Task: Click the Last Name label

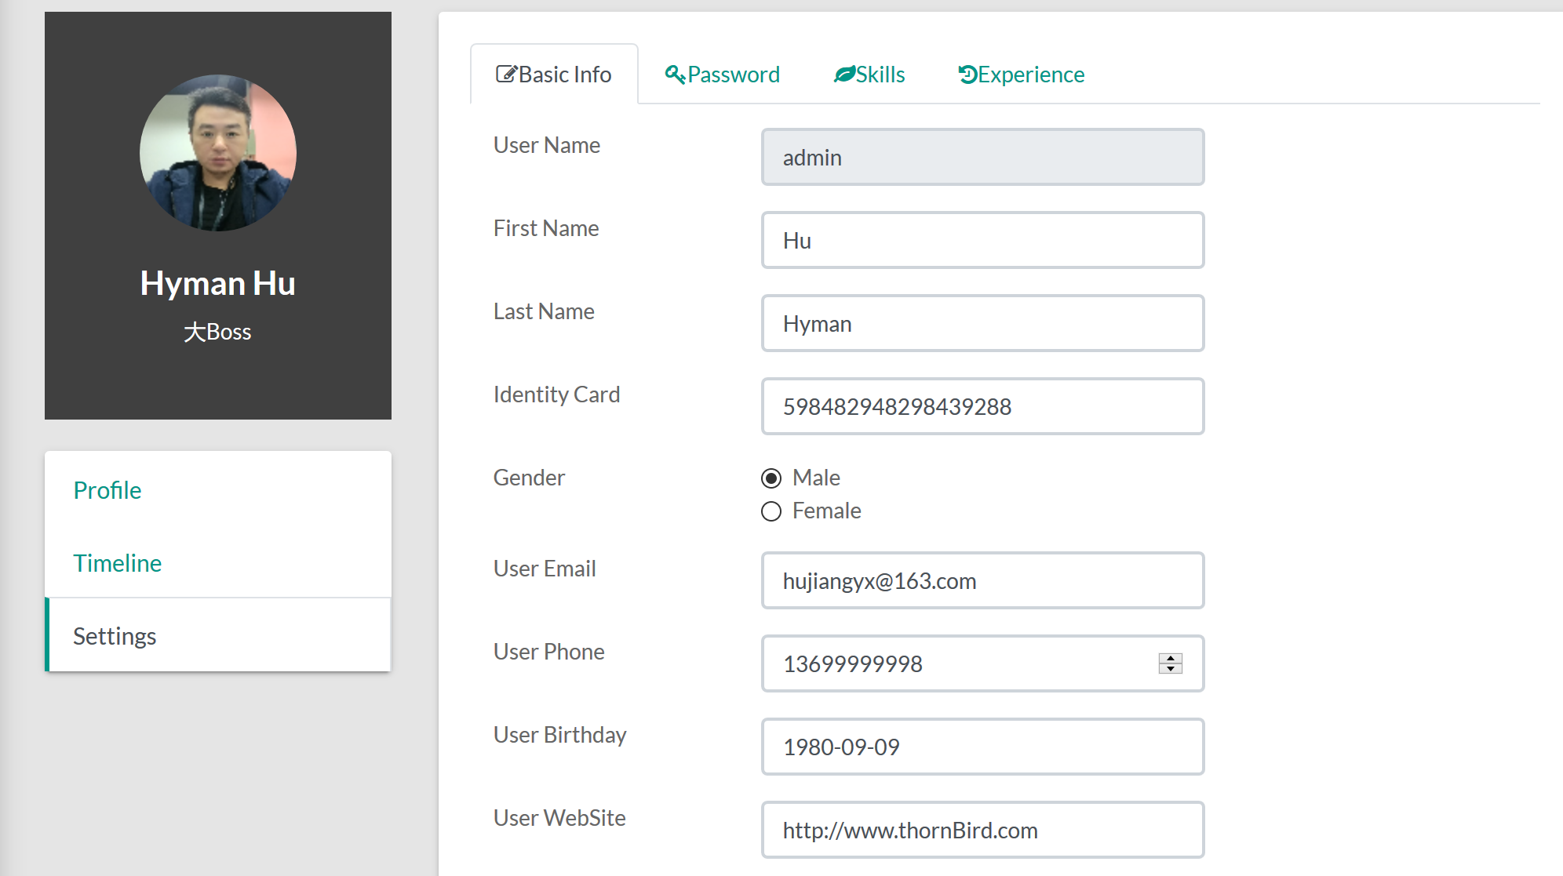Action: tap(544, 311)
